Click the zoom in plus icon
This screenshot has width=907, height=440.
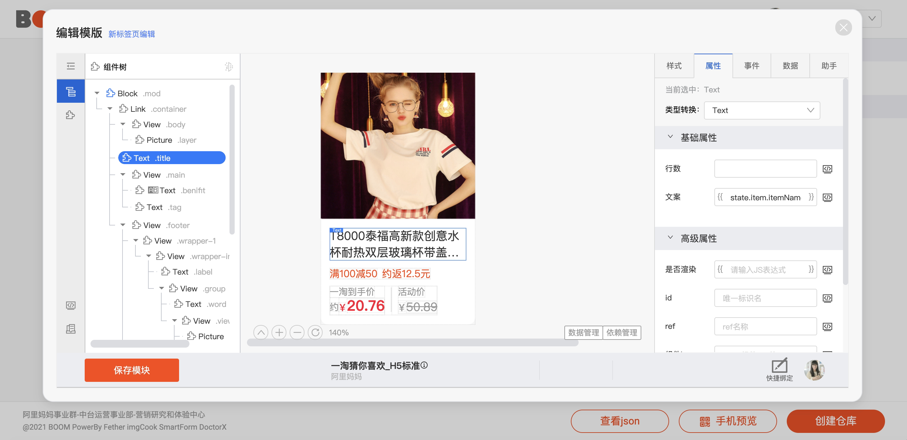279,332
